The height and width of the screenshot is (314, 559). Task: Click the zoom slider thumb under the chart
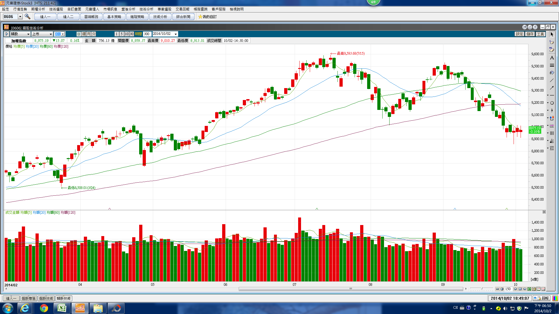[482, 289]
